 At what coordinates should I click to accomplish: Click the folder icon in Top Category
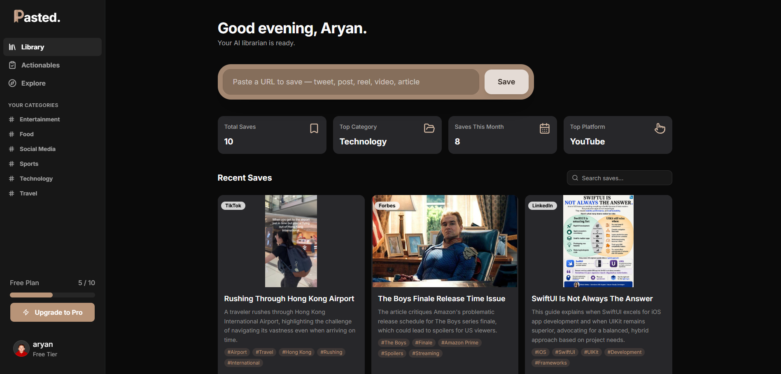[429, 128]
